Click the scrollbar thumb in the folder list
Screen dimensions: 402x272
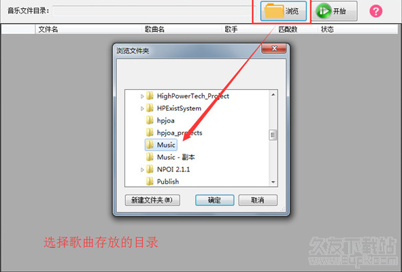pos(273,135)
